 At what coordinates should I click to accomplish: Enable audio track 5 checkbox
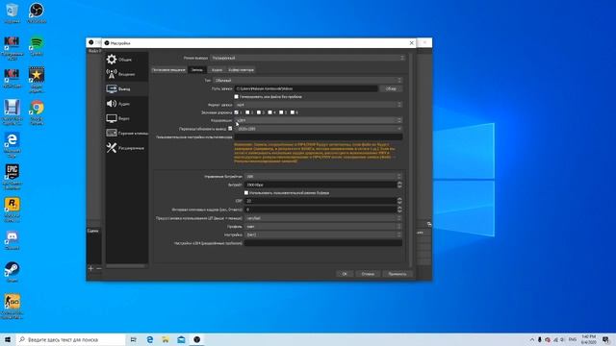(281, 112)
